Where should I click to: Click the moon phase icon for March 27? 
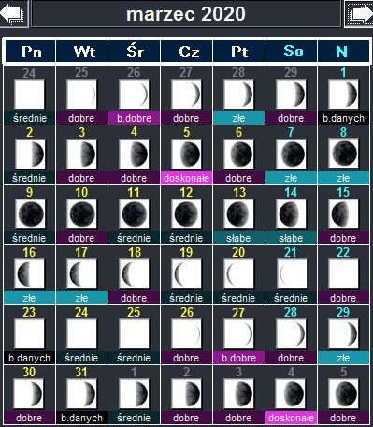[x=238, y=333]
